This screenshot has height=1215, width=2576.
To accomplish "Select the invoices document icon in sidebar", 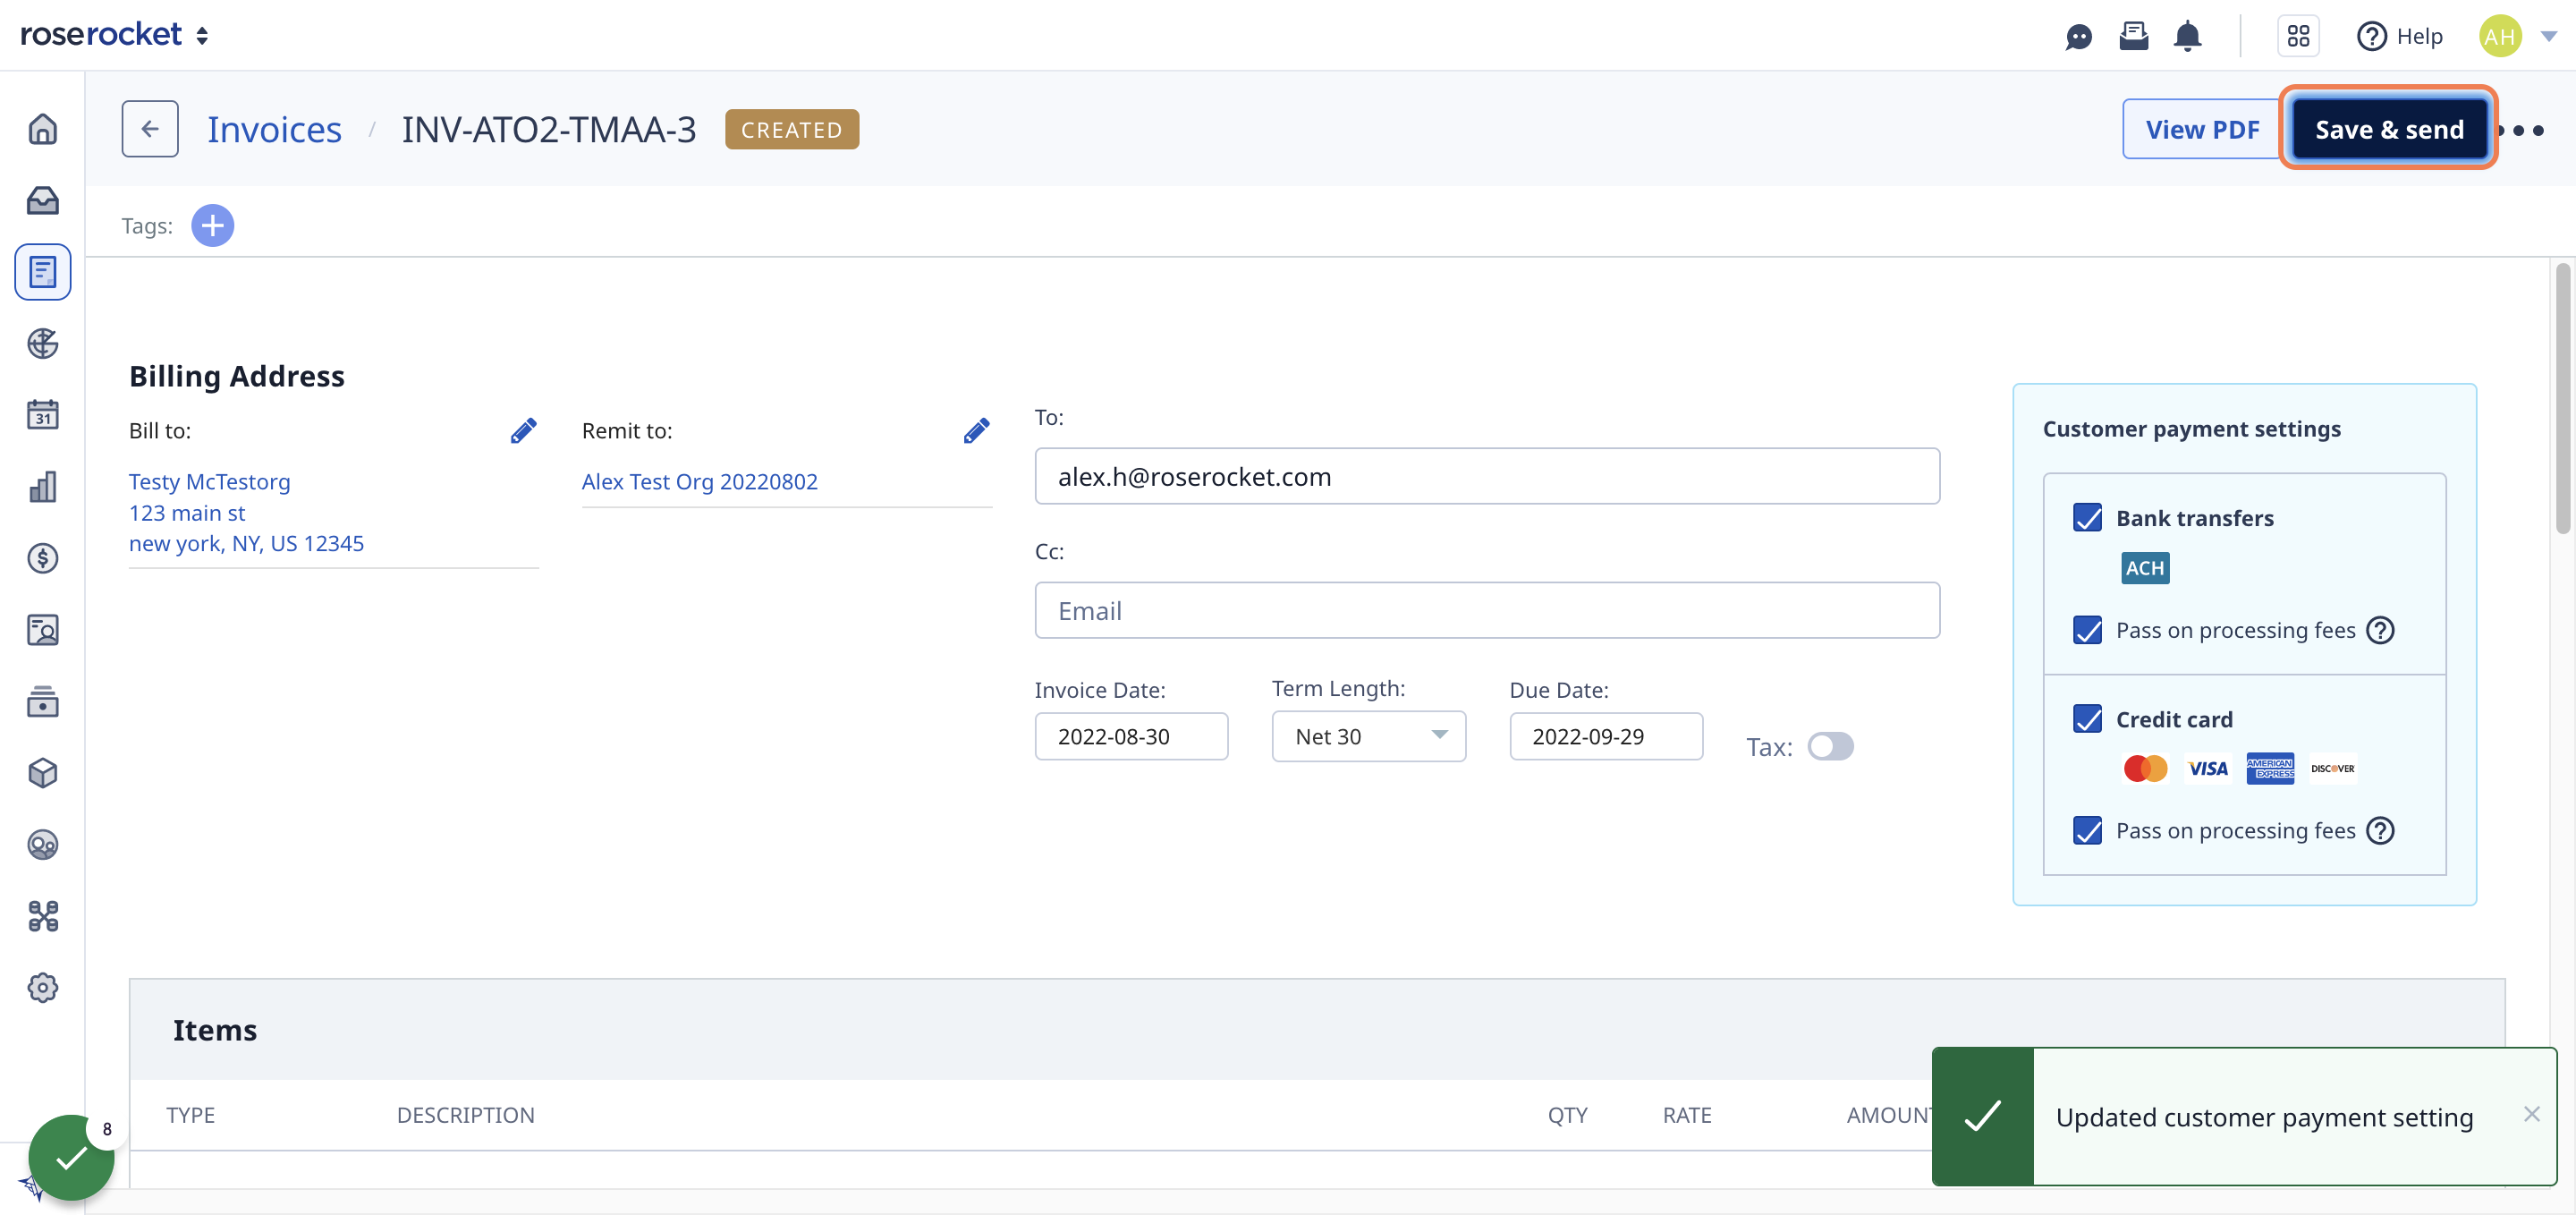I will coord(43,272).
